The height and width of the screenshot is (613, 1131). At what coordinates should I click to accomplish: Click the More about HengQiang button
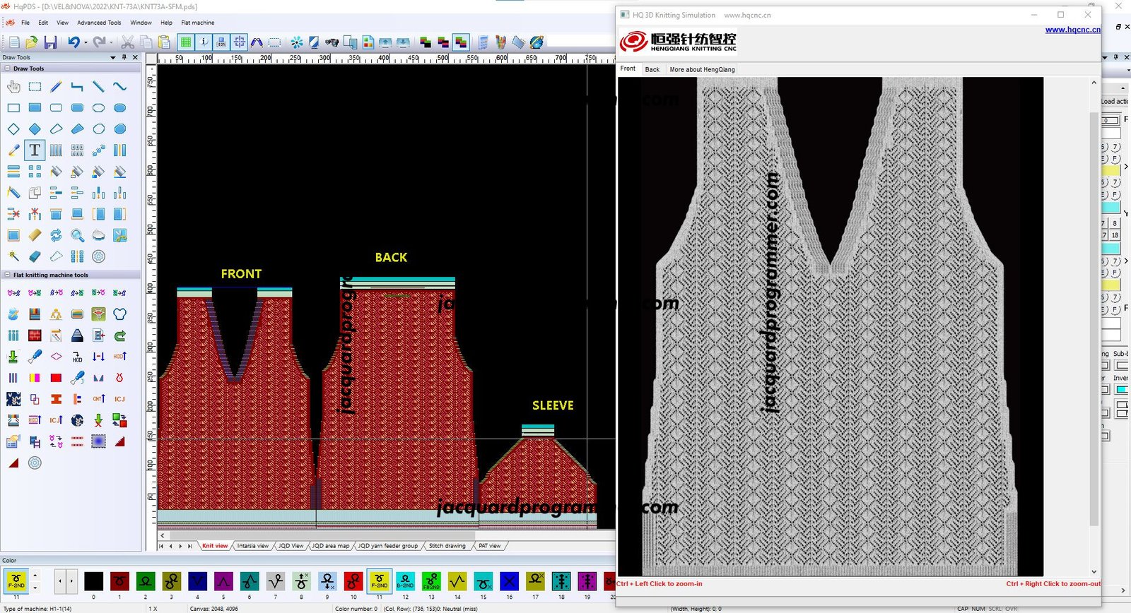coord(702,69)
